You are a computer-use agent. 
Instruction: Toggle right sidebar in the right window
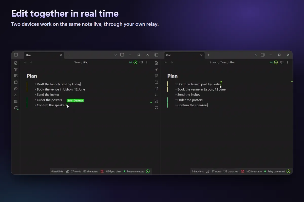click(263, 55)
